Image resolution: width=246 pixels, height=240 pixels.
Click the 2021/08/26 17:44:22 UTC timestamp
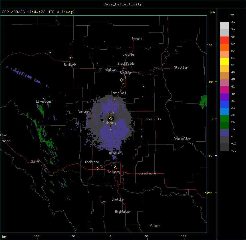point(28,12)
